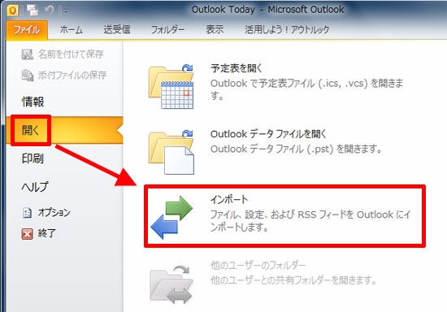Click the Send/Receive All Folders quick access icon
This screenshot has width=447, height=312.
click(33, 11)
